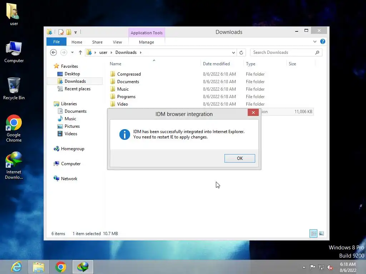Go back with the Back arrow button
The image size is (366, 274).
54,52
